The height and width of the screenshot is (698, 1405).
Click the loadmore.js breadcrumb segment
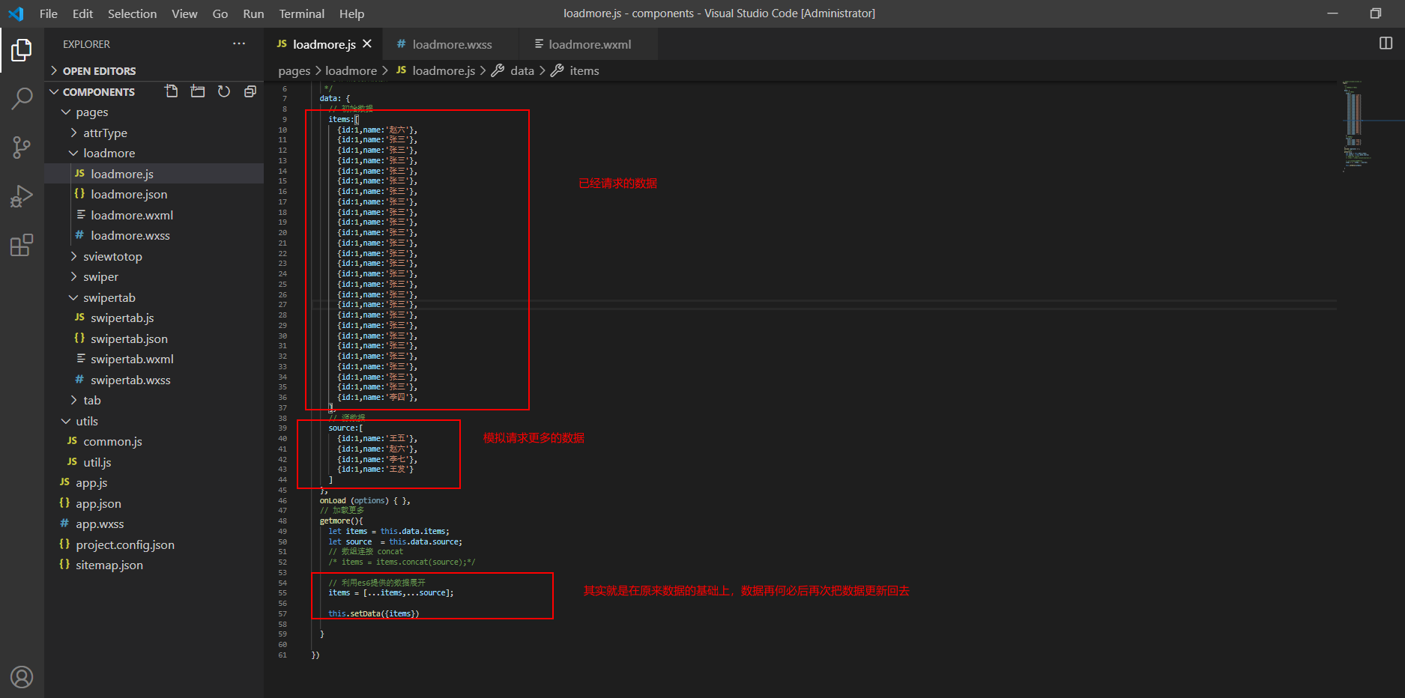pyautogui.click(x=435, y=70)
